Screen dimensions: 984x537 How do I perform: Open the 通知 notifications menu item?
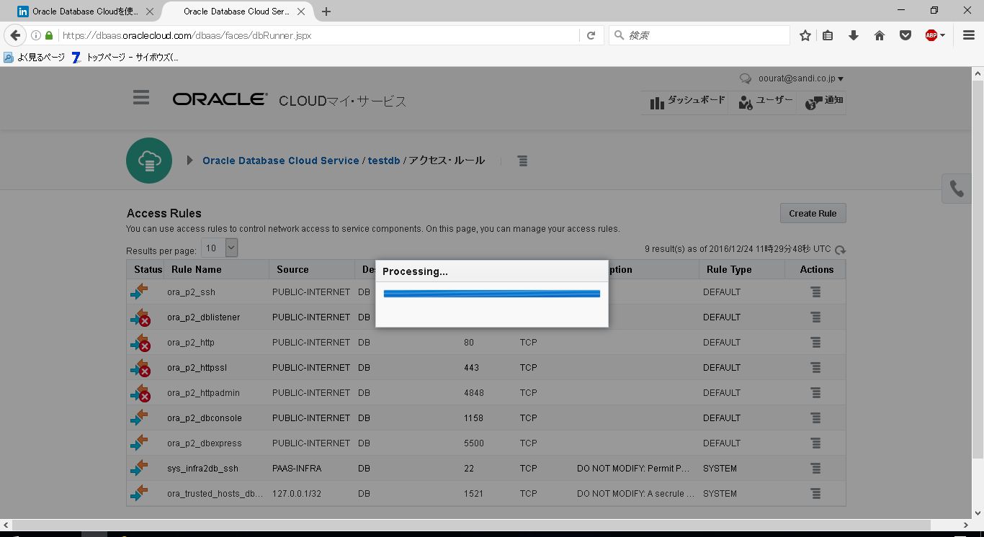coord(823,101)
